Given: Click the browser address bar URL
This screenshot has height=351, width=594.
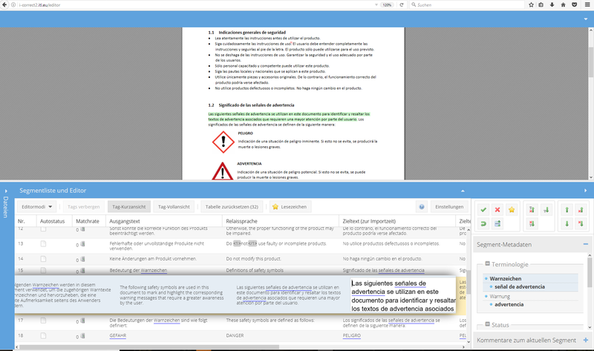Looking at the screenshot, I should click(39, 5).
